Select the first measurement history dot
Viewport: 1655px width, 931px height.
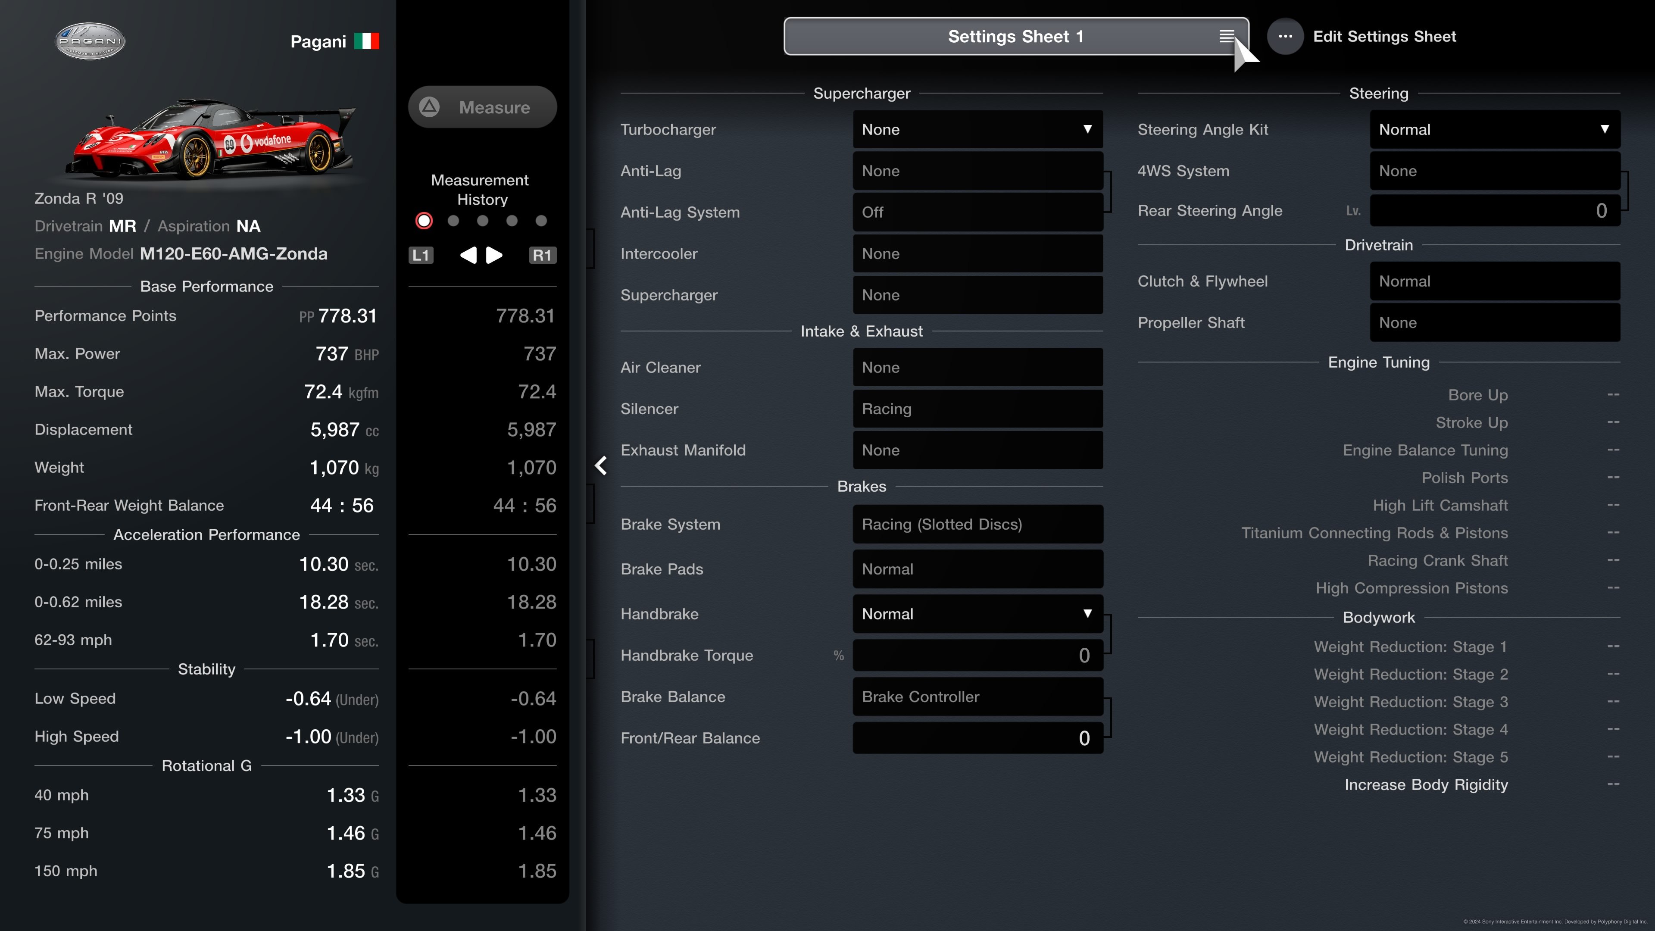click(424, 221)
